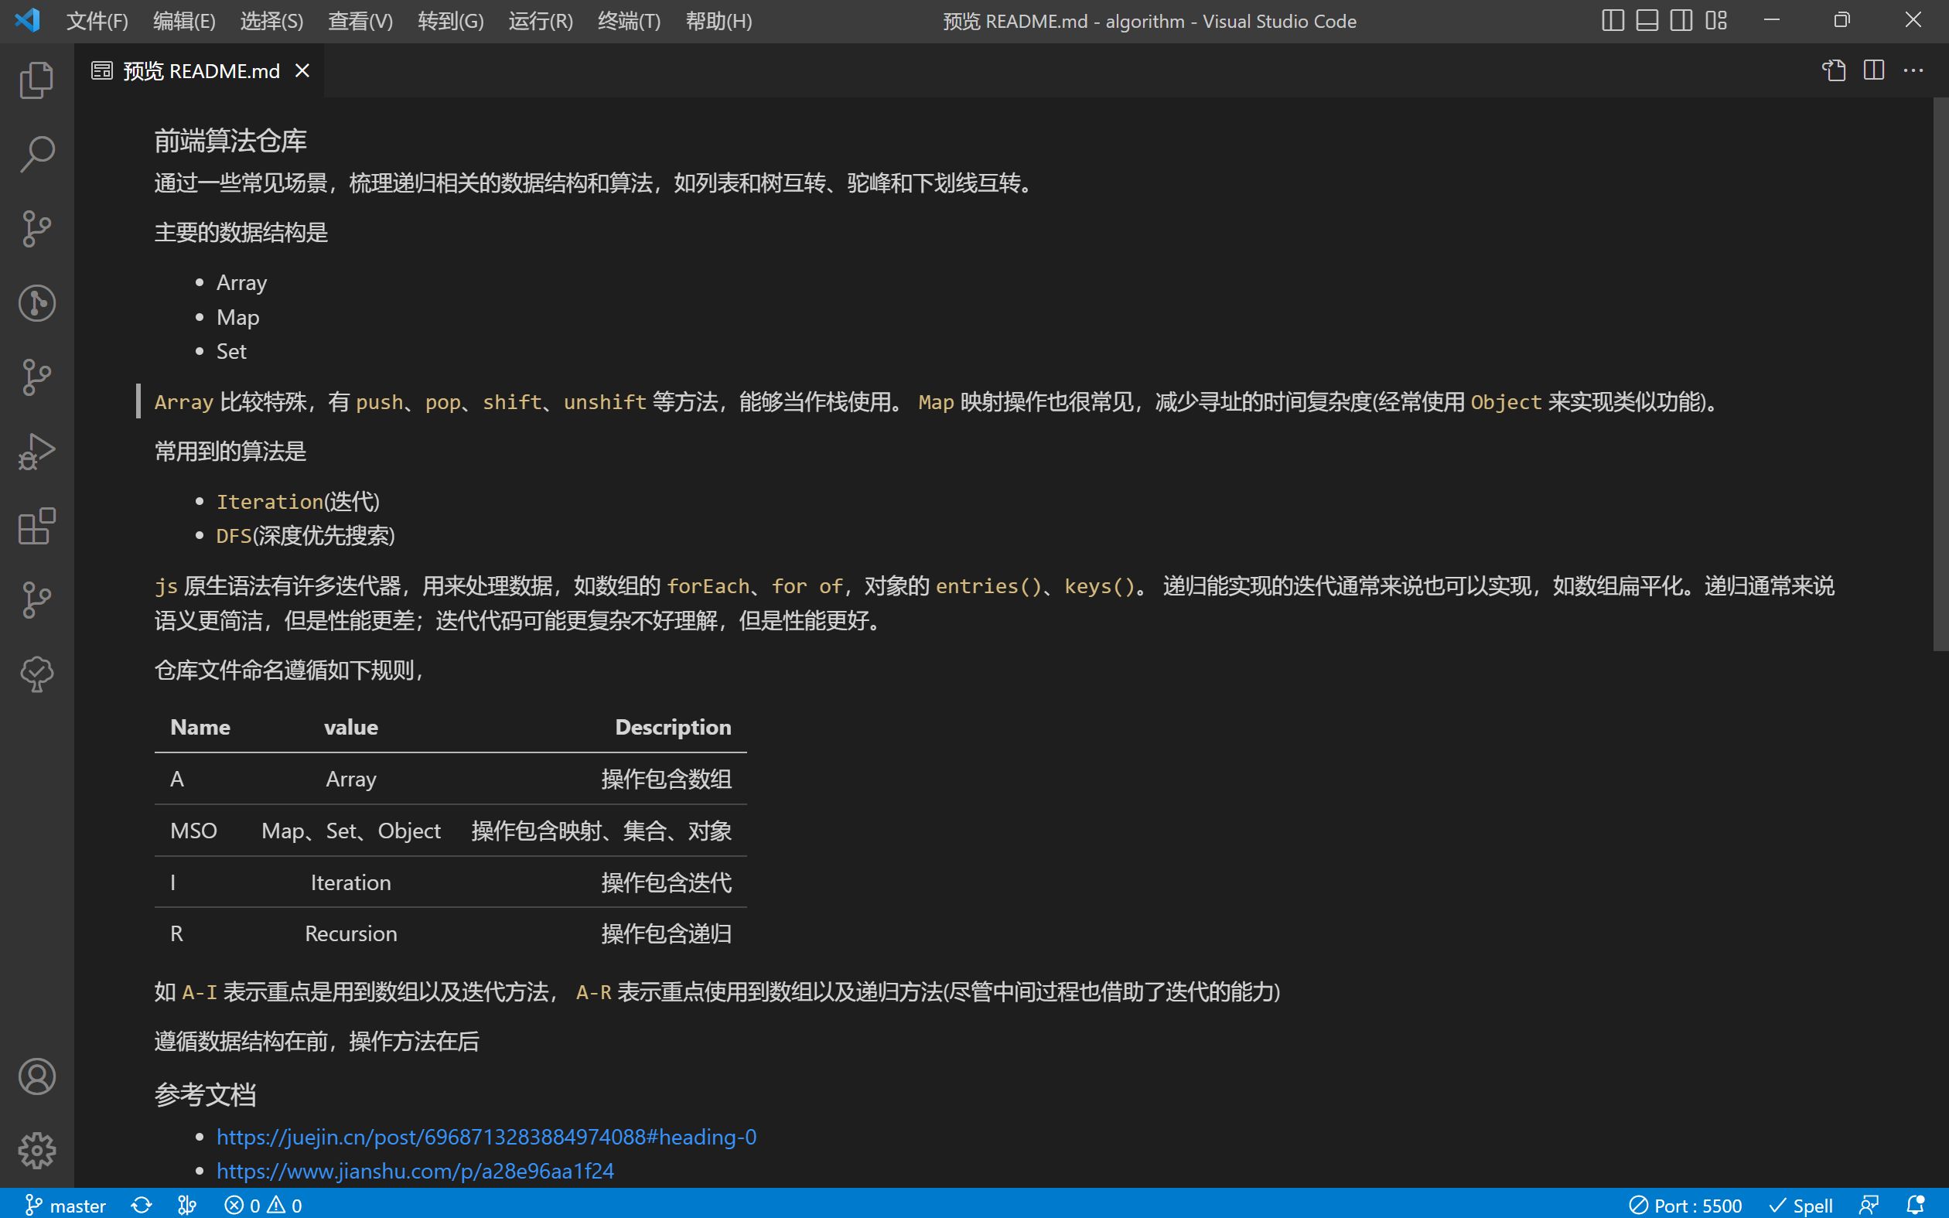Viewport: 1949px width, 1218px height.
Task: Click the Set bullet item
Action: click(x=231, y=351)
